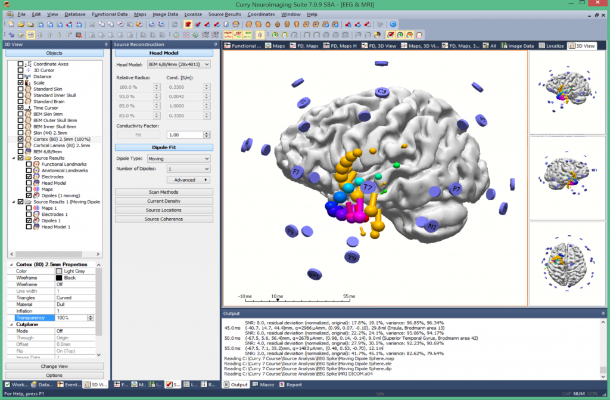Click the Source Coherence button

164,219
